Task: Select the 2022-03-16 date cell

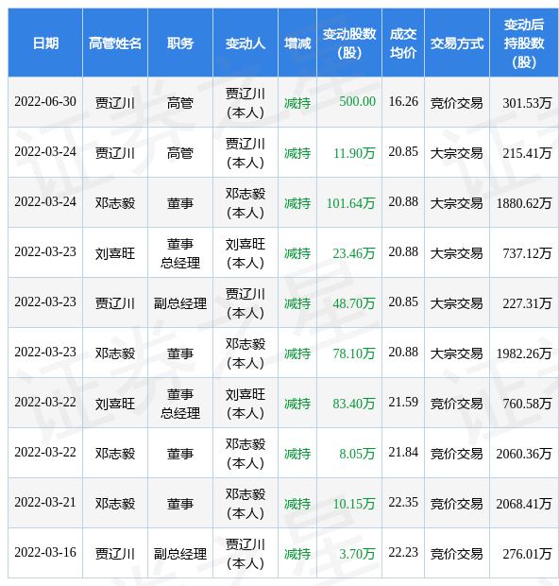Action: point(45,552)
